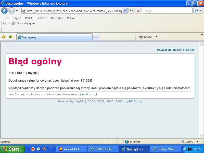Image resolution: width=204 pixels, height=153 pixels.
Task: Open the phpBB Group link
Action: (133, 101)
